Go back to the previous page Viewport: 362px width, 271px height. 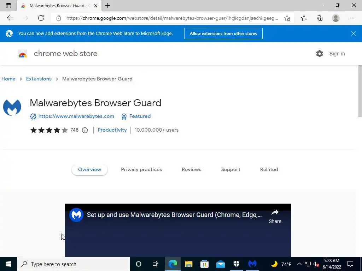point(10,18)
